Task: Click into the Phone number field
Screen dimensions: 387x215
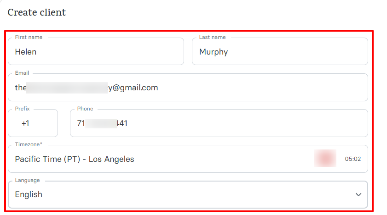Action: tap(219, 123)
